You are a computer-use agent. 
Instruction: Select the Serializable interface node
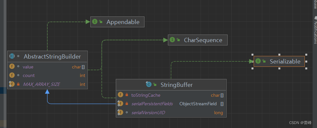click(x=279, y=61)
